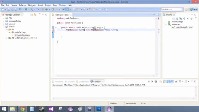Click the Save toolbar icon
This screenshot has height=112, width=199.
pos(8,9)
